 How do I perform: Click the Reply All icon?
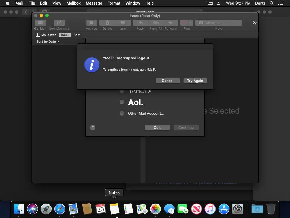point(155,23)
